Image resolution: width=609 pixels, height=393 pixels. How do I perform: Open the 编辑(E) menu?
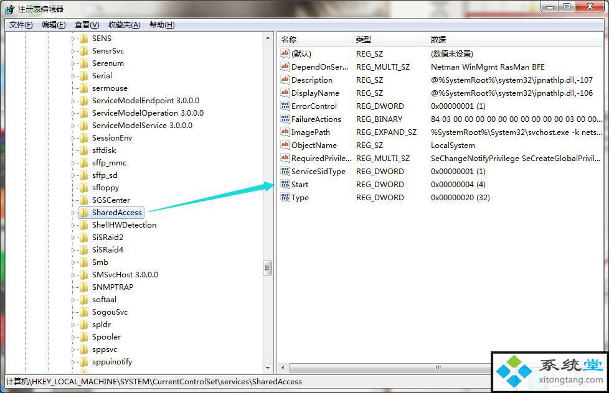coord(54,25)
